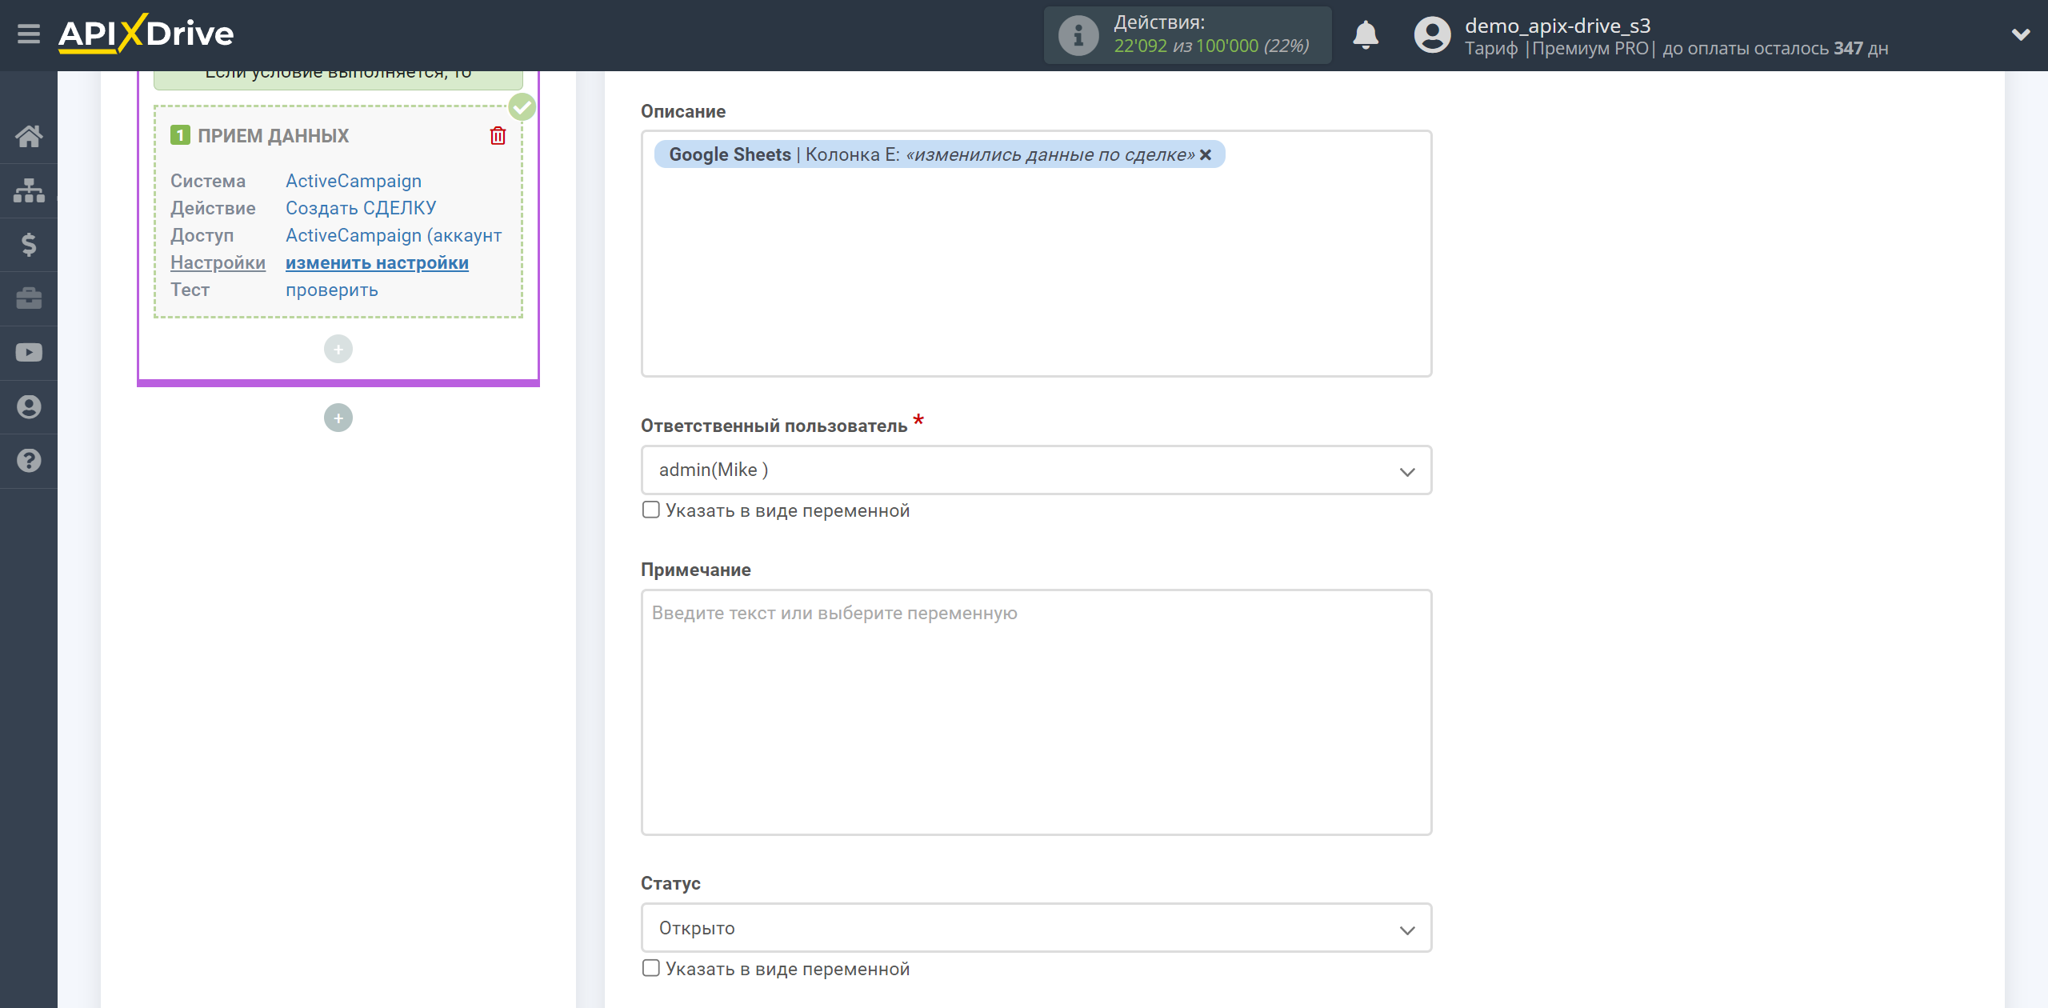Open the help question-mark sidebar icon
Image resolution: width=2048 pixels, height=1008 pixels.
[x=29, y=461]
